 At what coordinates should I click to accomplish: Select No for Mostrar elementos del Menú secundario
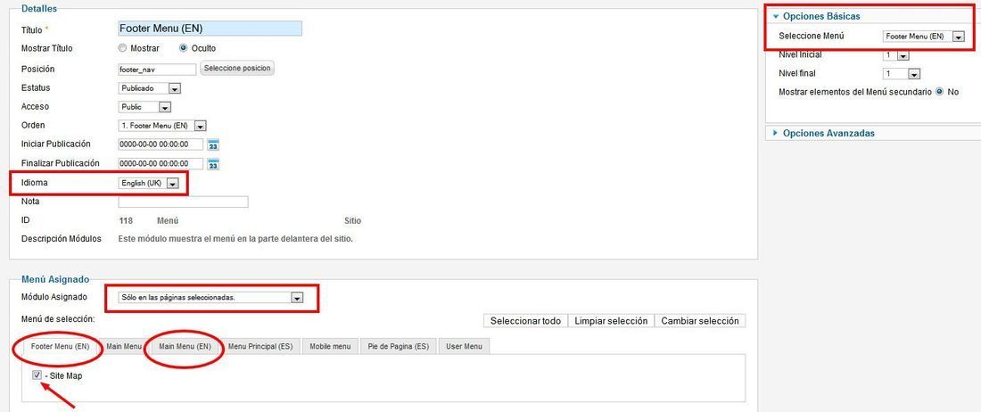[x=940, y=92]
